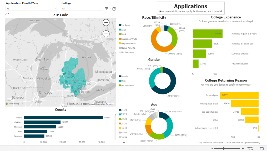
Task: Select First-time student bar
Action: point(196,64)
